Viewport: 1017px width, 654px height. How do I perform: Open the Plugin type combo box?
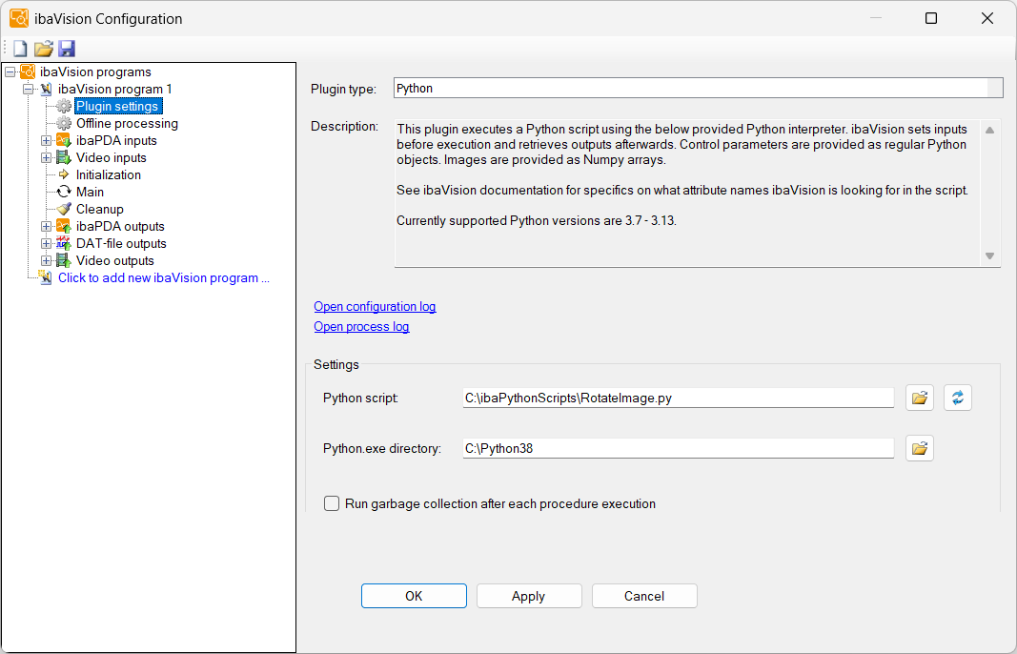[x=698, y=89]
